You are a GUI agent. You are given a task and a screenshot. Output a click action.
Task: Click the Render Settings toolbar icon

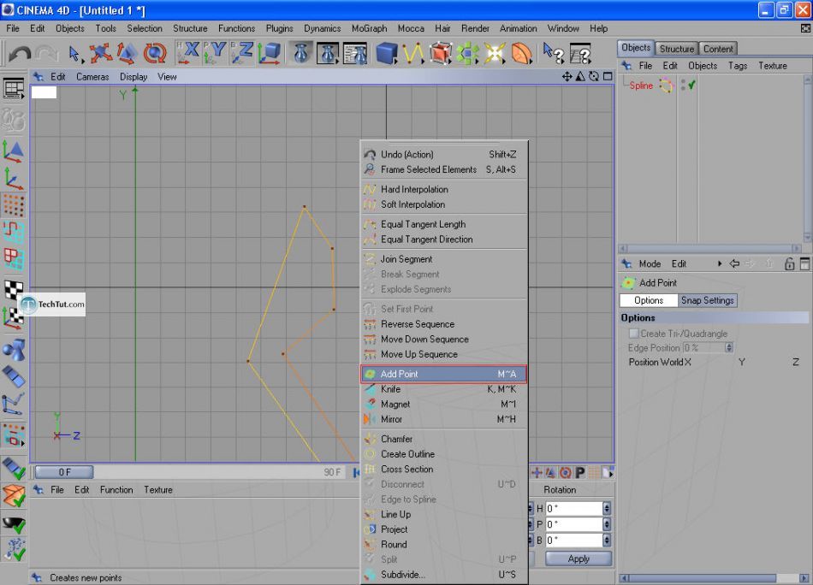point(355,53)
